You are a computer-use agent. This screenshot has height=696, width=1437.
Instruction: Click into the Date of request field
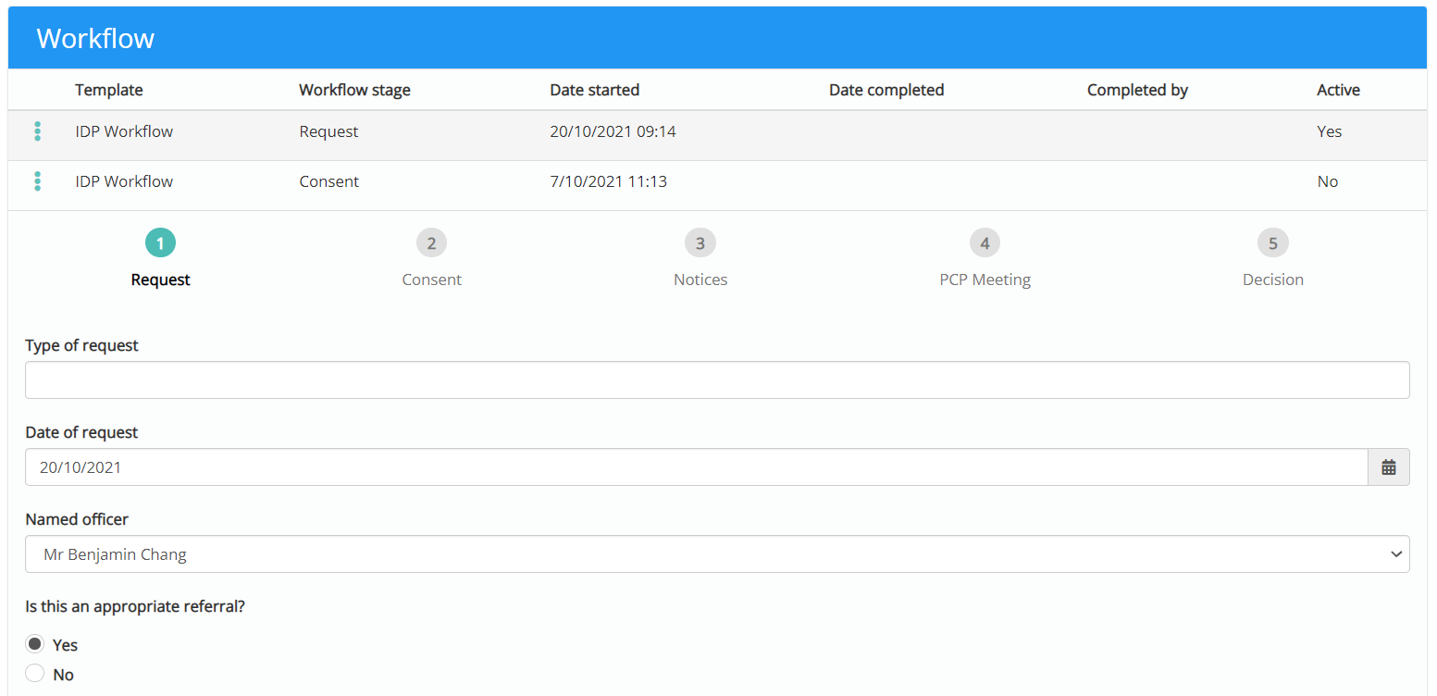[696, 467]
